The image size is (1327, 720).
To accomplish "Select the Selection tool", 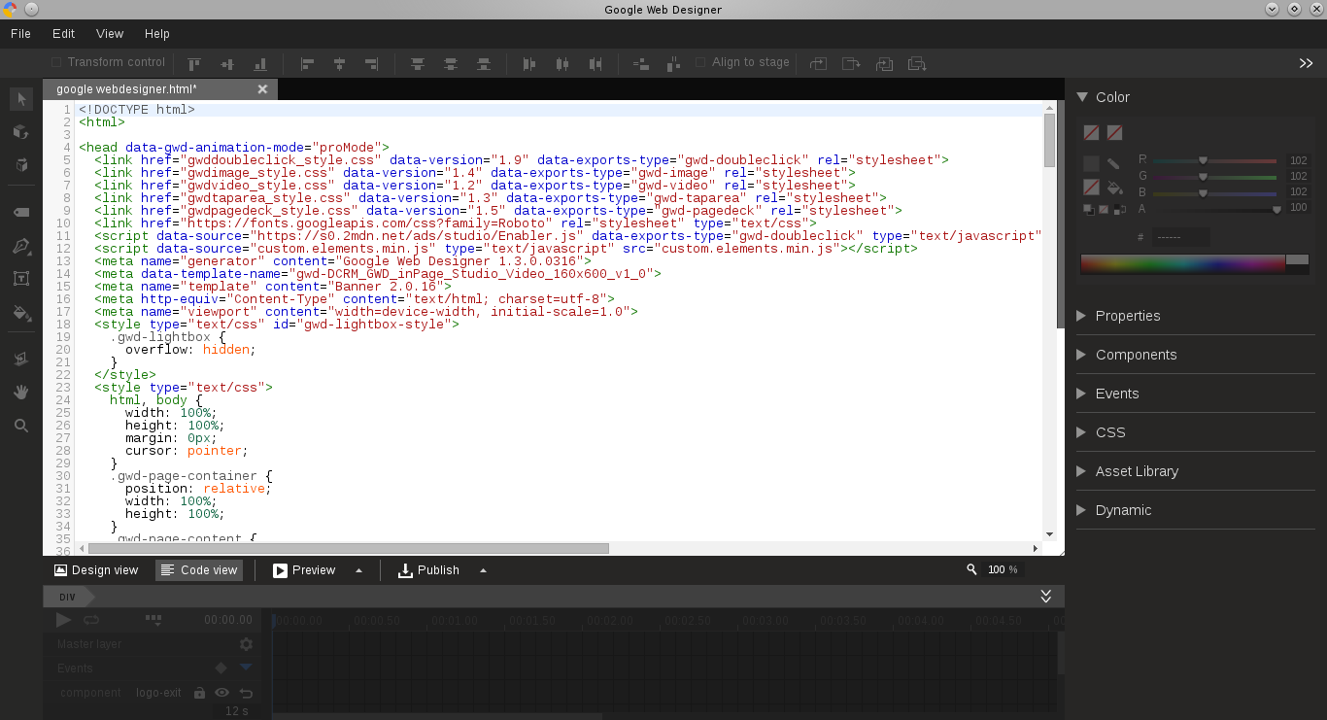I will click(20, 98).
